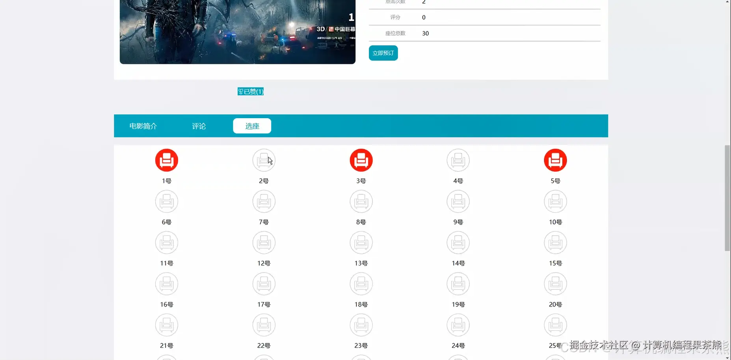Screen dimensions: 731x360
Task: Select seat icon 17号
Action: coord(264,284)
